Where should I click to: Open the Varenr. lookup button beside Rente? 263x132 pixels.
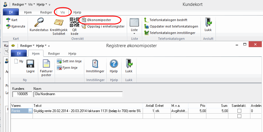coord(30,111)
